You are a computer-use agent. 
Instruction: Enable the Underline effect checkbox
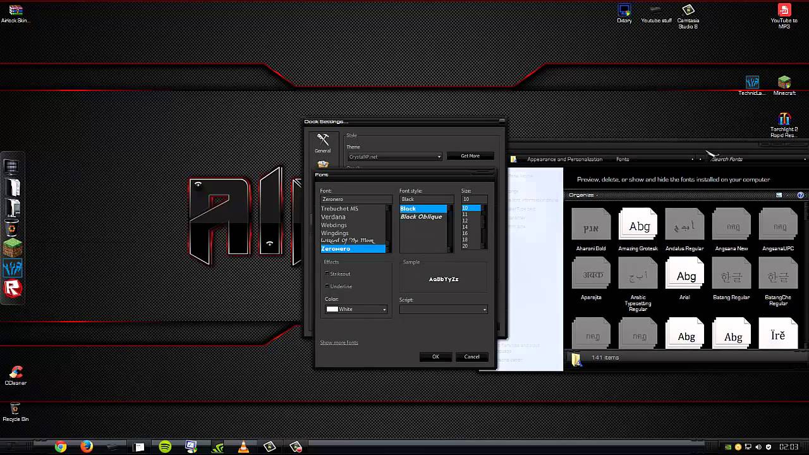click(327, 286)
